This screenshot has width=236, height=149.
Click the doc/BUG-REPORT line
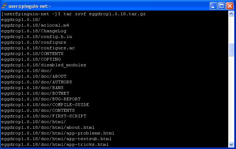tap(41, 99)
